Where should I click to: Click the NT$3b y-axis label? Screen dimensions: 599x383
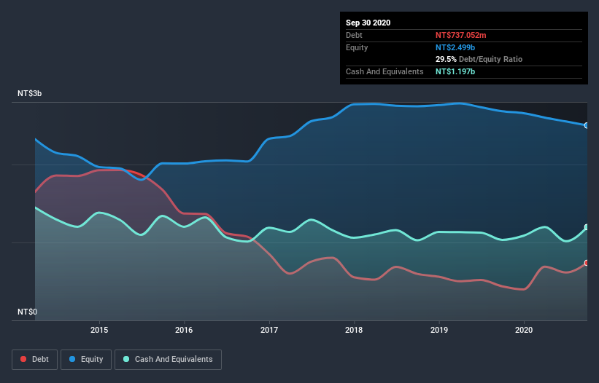pyautogui.click(x=29, y=93)
